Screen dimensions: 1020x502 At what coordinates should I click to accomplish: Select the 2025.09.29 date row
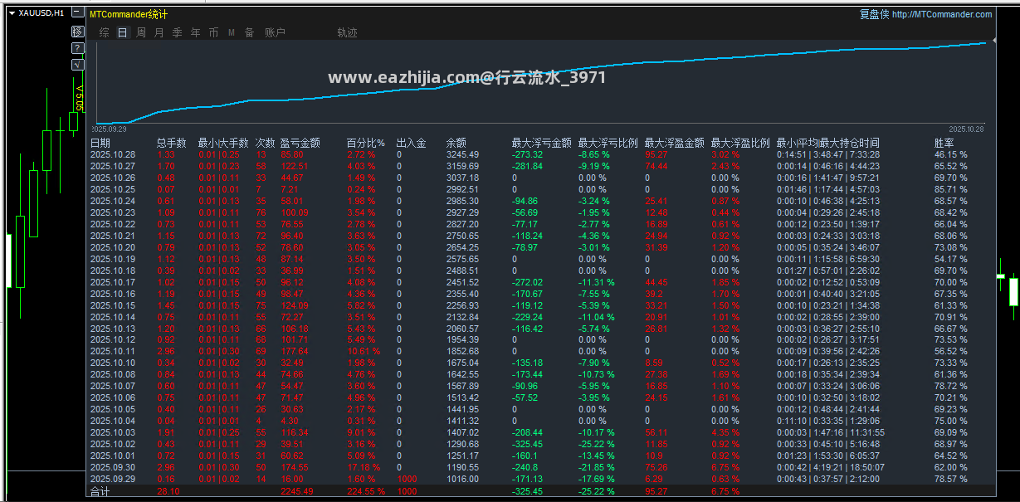112,480
